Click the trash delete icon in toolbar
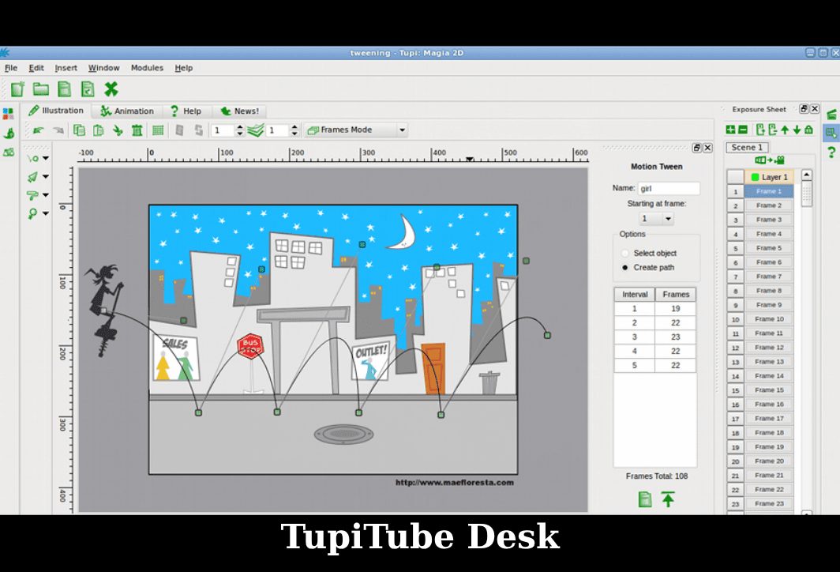 coord(137,130)
